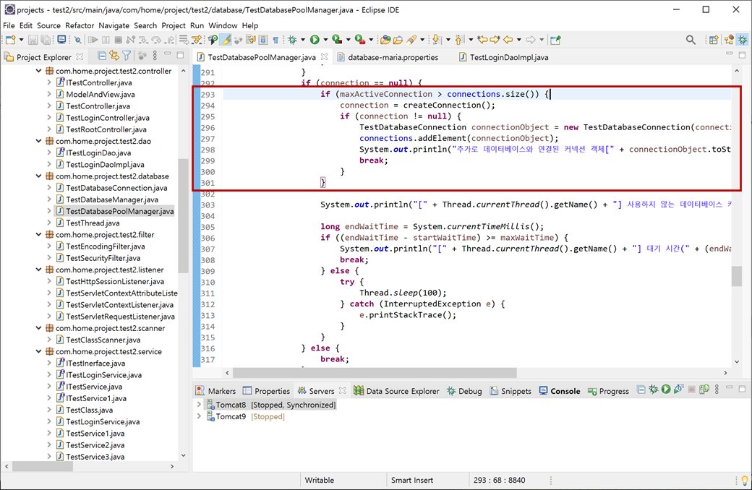
Task: Open the New wizard dropdown arrow
Action: [21, 40]
